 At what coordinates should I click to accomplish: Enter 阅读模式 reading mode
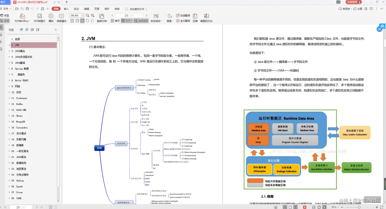pos(62,17)
